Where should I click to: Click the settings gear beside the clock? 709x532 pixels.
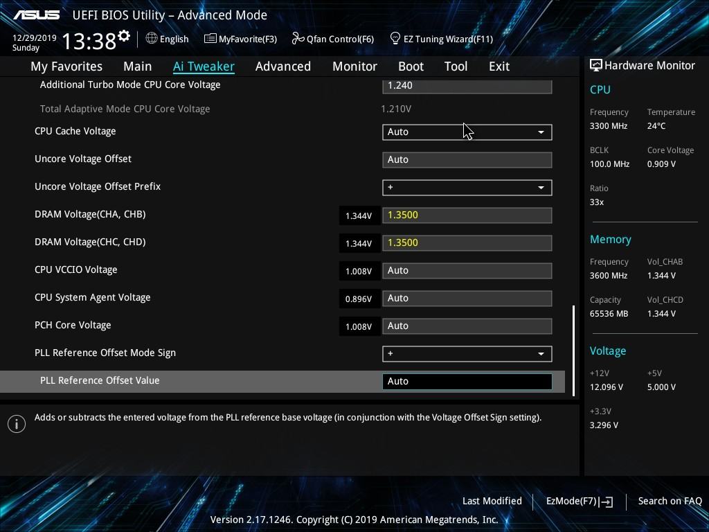[124, 36]
